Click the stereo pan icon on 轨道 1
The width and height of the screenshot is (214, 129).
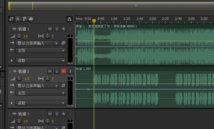[41, 36]
